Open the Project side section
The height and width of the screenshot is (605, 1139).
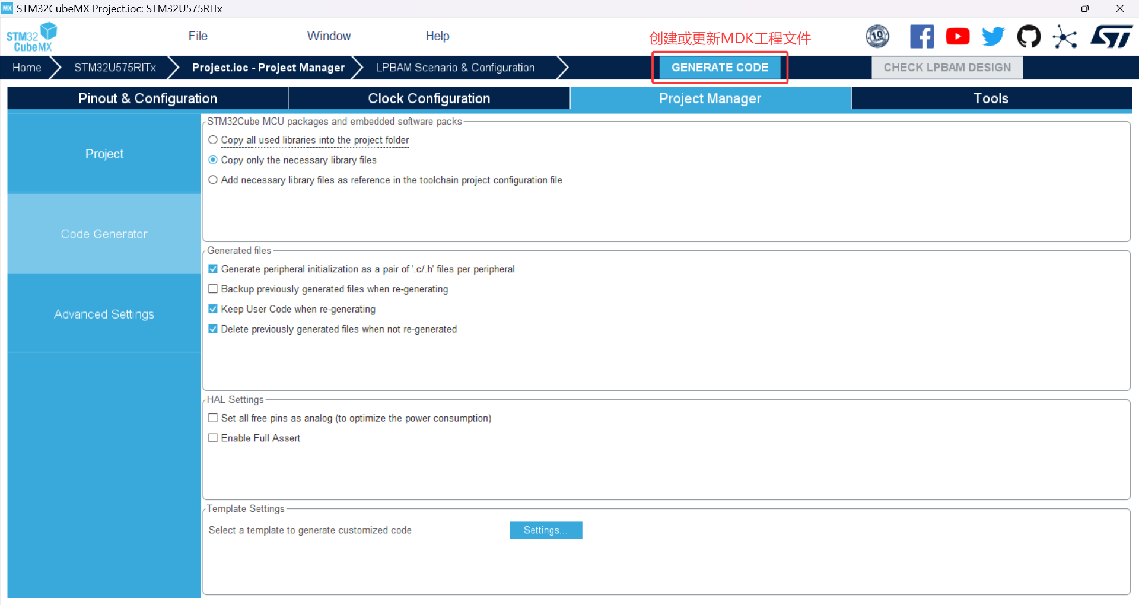pyautogui.click(x=104, y=154)
